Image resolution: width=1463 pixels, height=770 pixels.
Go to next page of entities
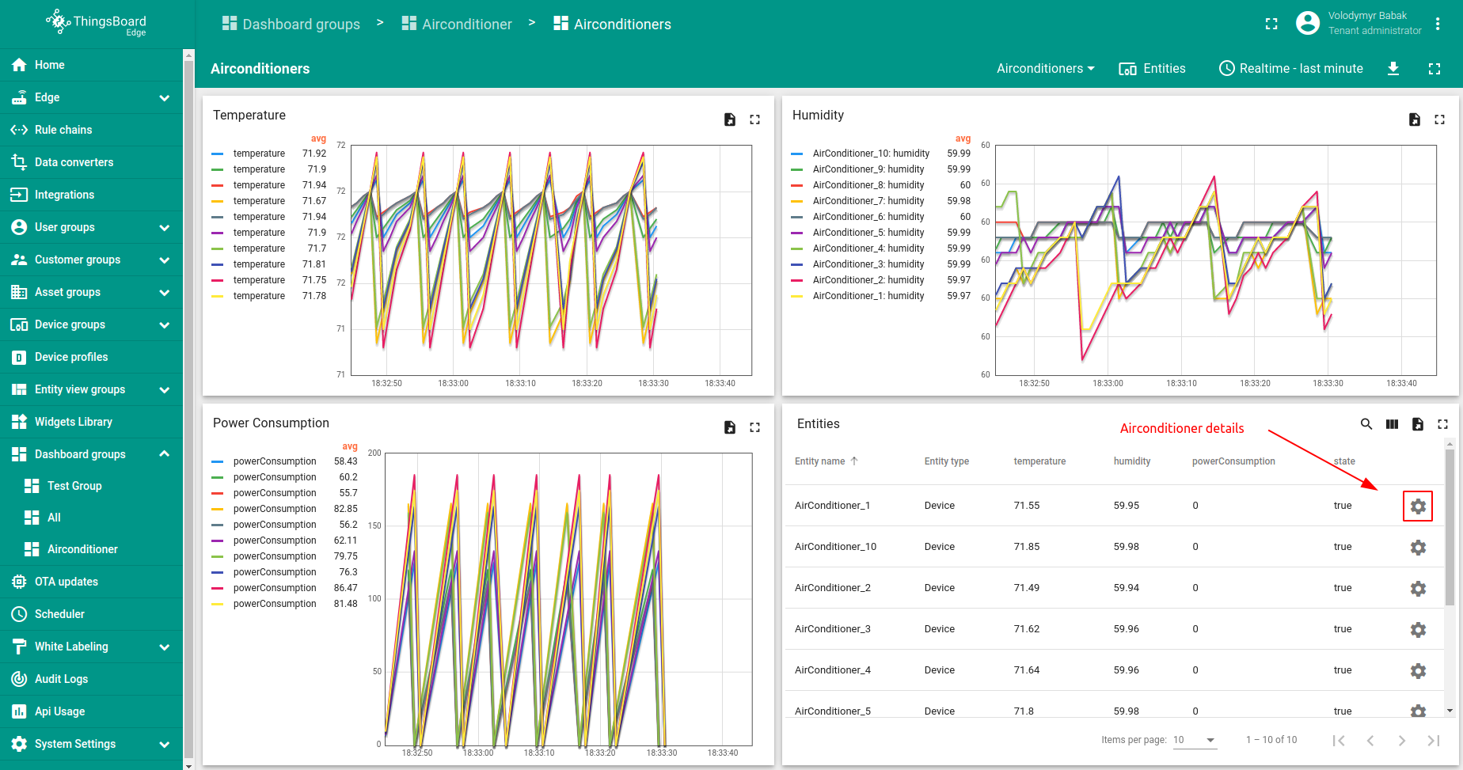tap(1402, 740)
